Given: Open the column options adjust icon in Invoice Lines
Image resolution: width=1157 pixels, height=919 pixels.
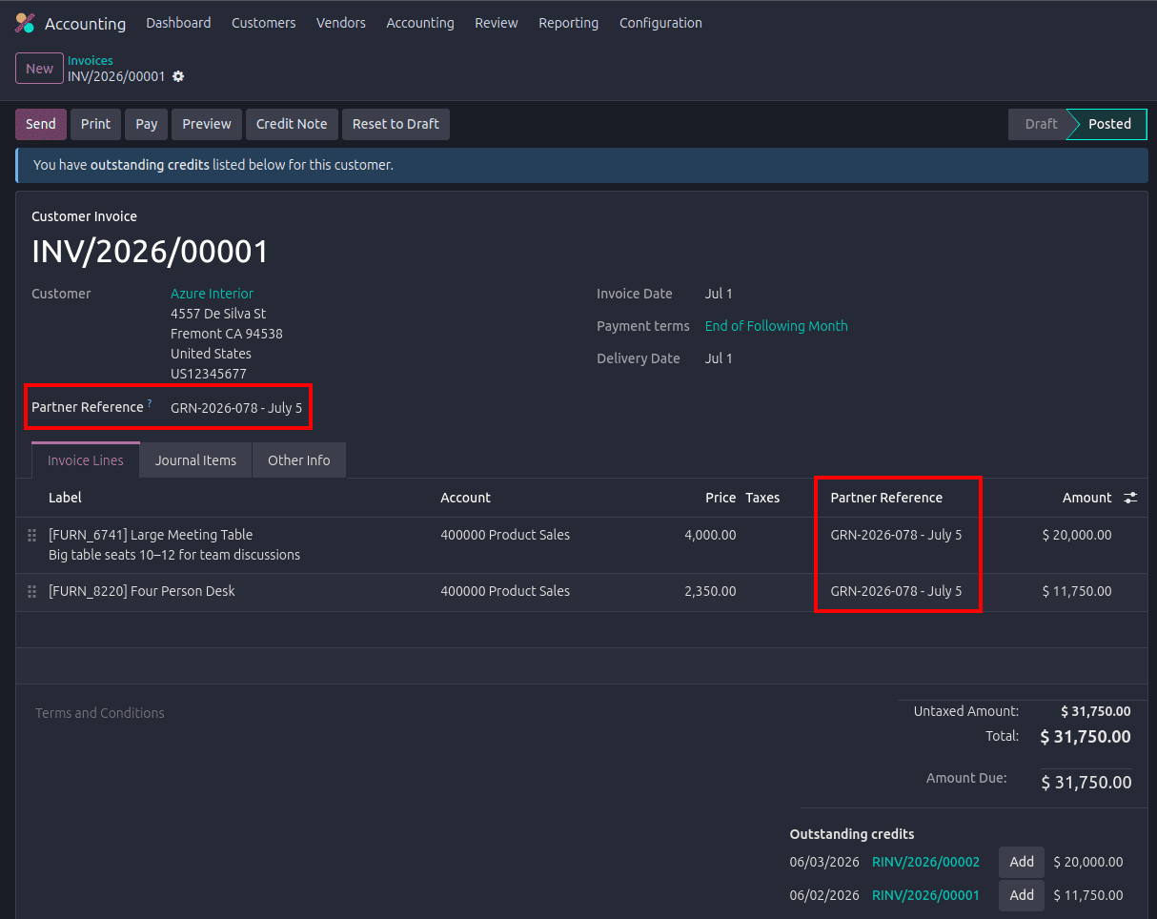Looking at the screenshot, I should 1130,498.
